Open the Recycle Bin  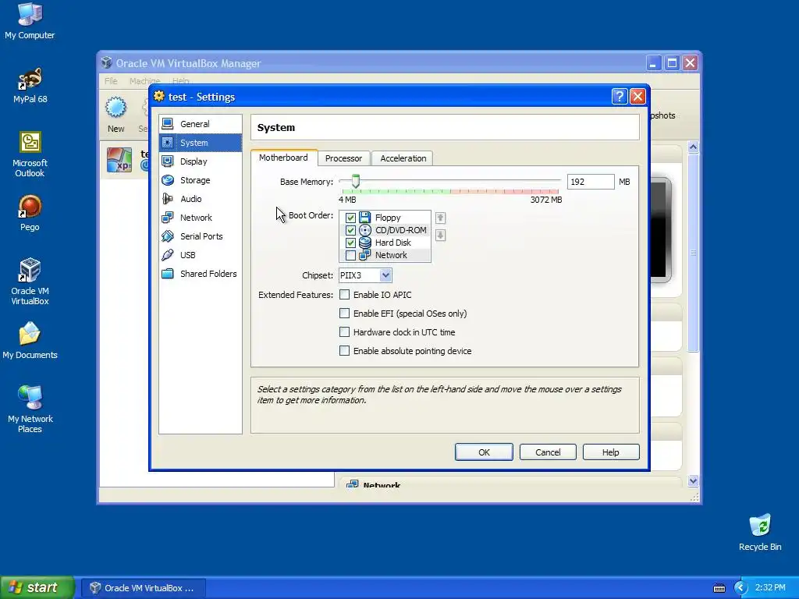760,526
